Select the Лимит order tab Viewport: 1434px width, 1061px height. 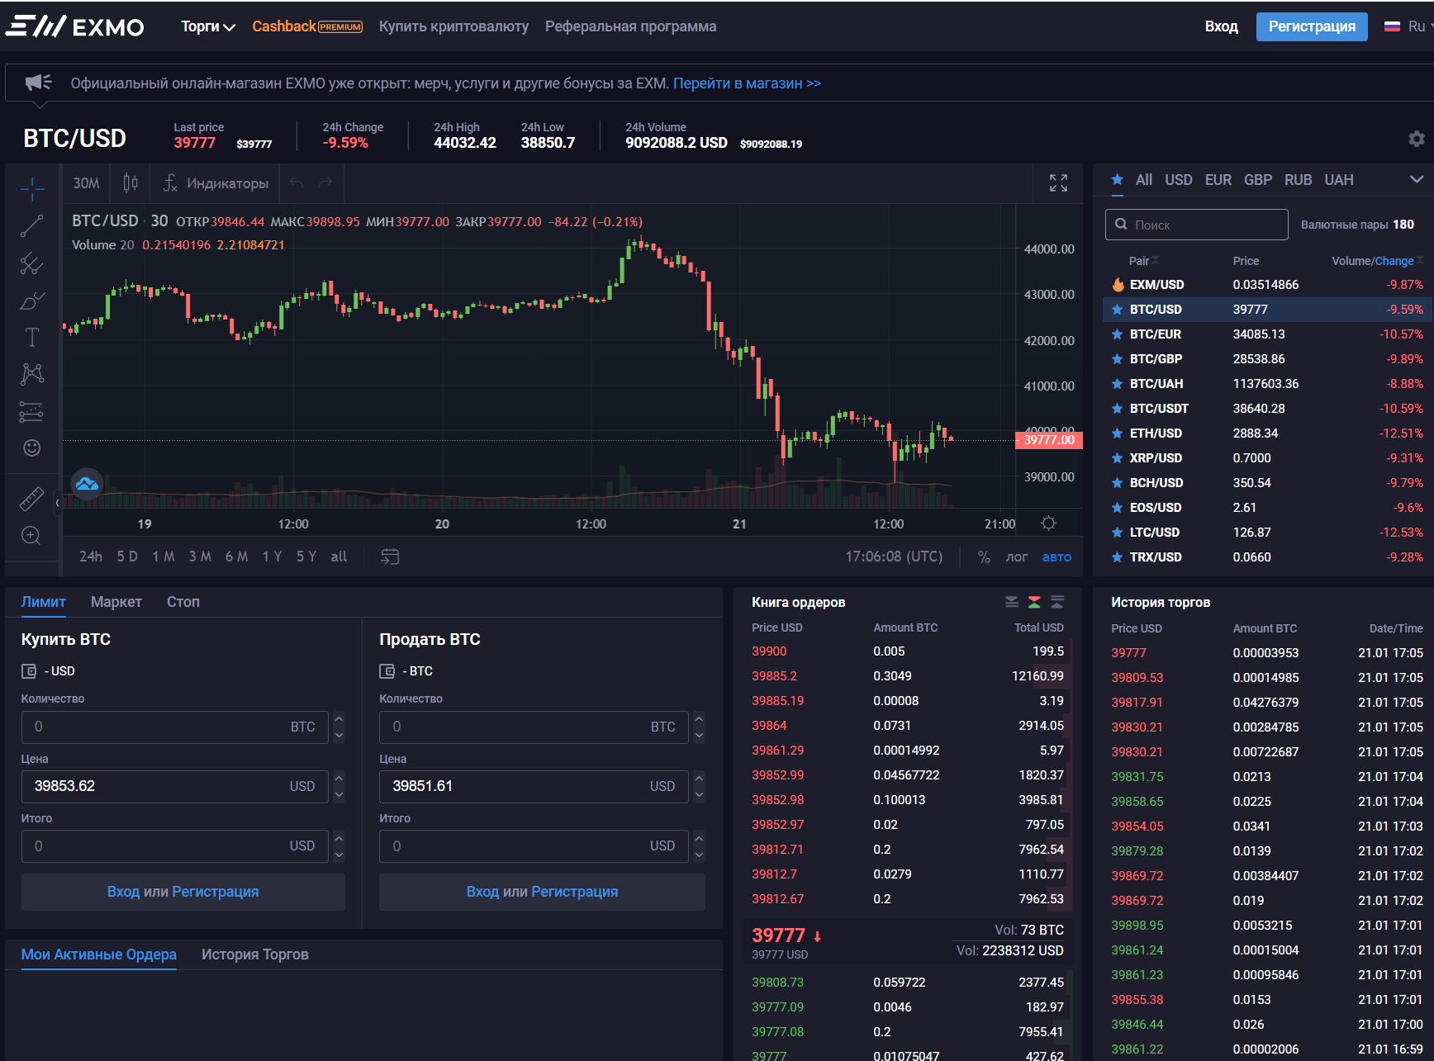(43, 602)
